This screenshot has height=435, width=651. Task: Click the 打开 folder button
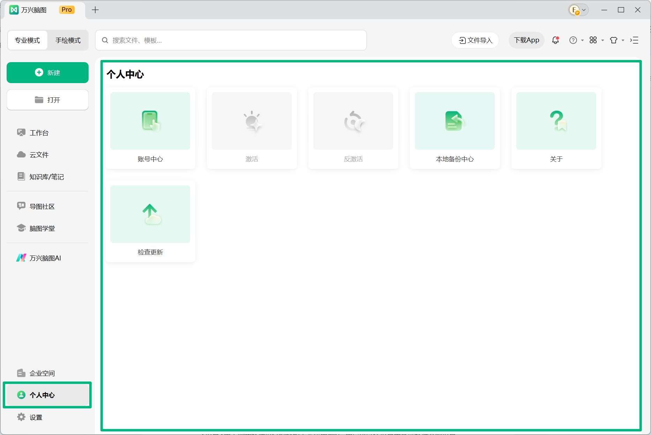pos(47,100)
